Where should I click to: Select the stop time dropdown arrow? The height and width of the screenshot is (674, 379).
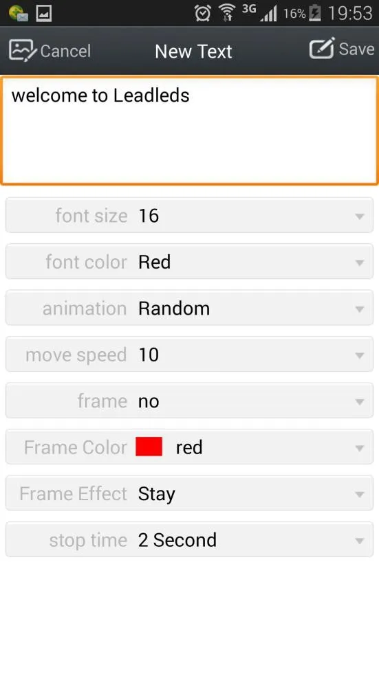pyautogui.click(x=360, y=541)
